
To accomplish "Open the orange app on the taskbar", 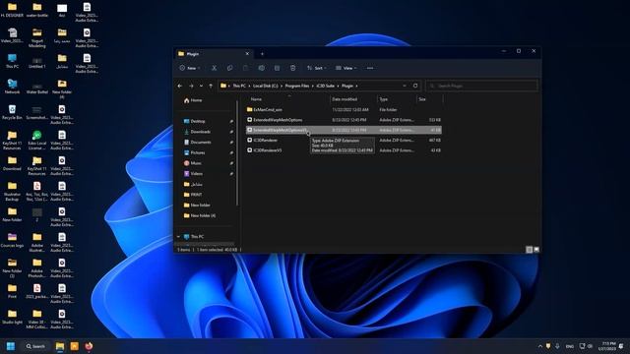I will pyautogui.click(x=75, y=346).
